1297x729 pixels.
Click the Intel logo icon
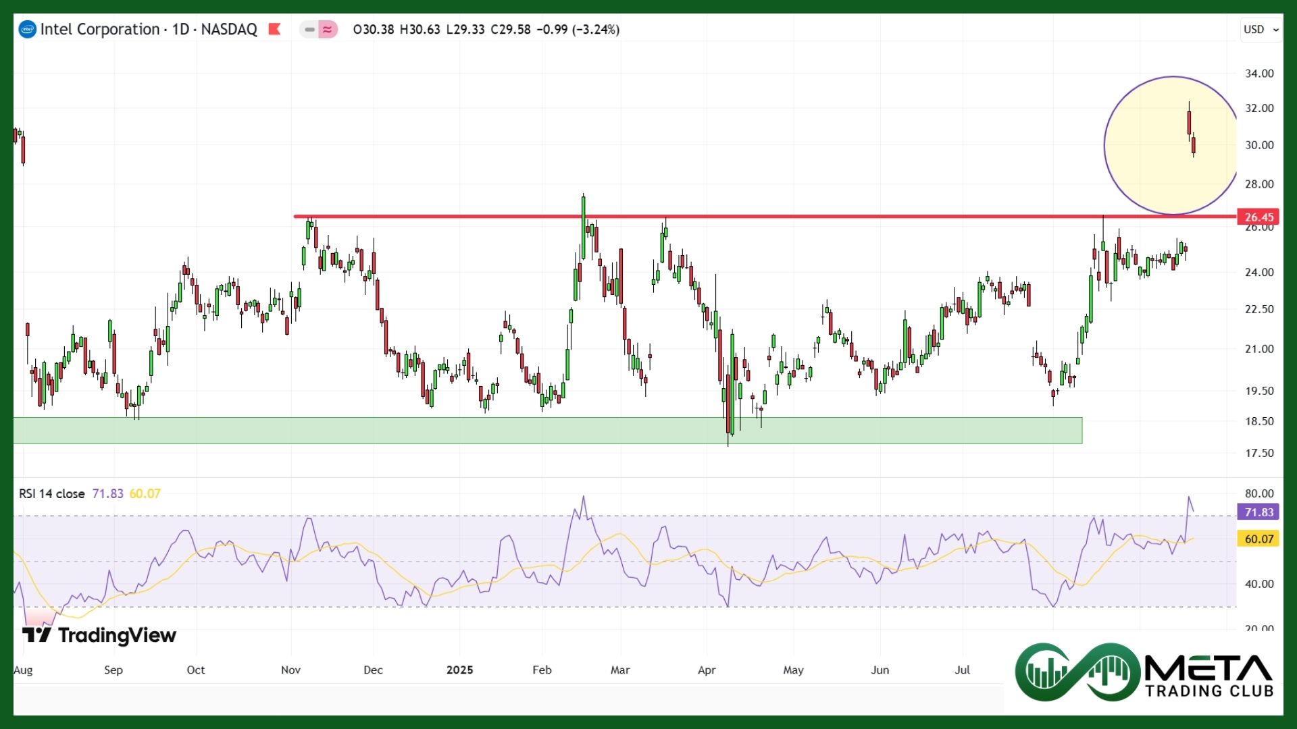pos(27,30)
